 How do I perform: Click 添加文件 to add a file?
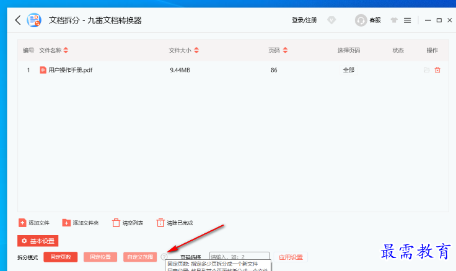33,223
